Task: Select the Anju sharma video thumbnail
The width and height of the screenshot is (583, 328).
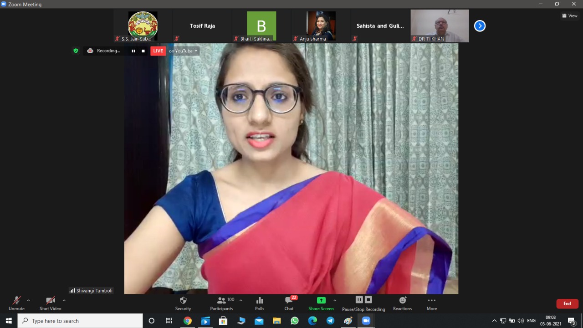Action: 321,26
